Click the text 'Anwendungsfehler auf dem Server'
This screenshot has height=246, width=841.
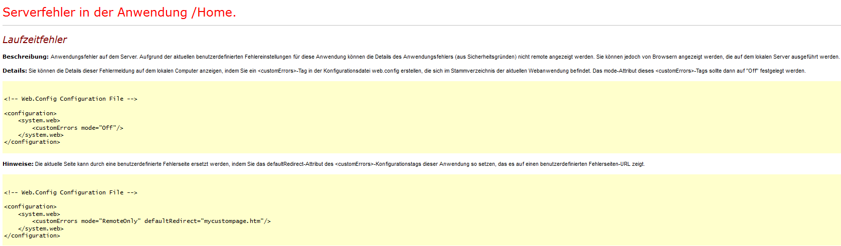point(94,57)
